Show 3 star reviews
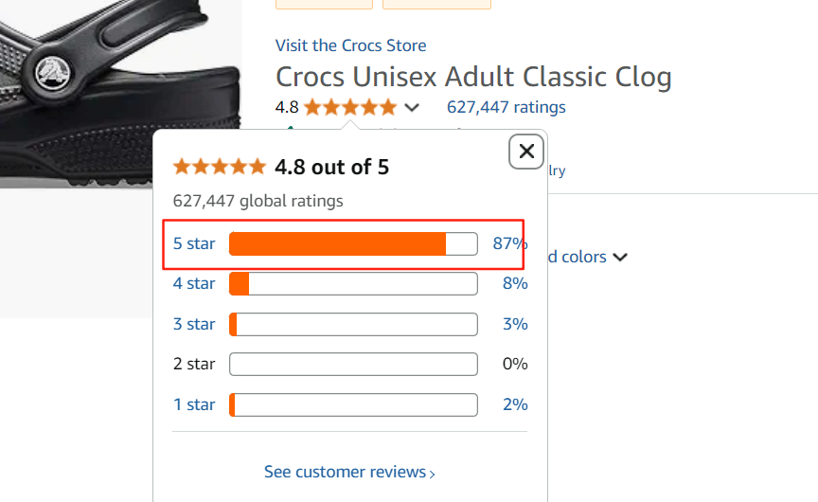 coord(194,324)
